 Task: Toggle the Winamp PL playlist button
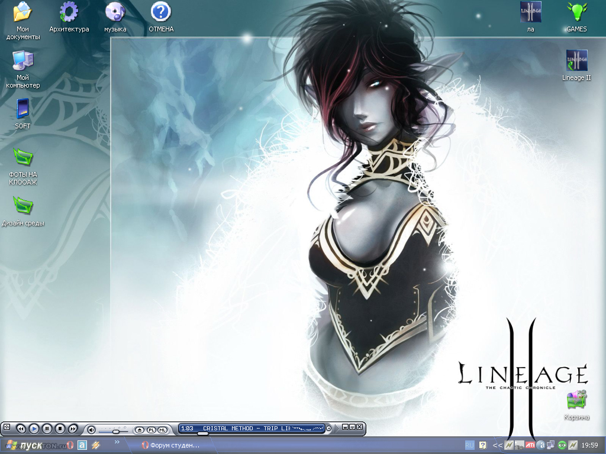[151, 430]
